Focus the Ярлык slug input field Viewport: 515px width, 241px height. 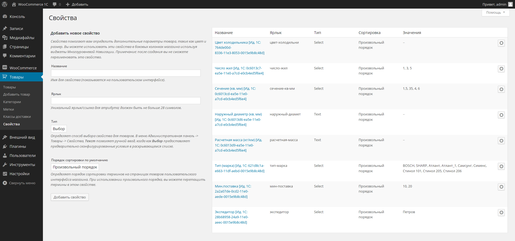(126, 101)
